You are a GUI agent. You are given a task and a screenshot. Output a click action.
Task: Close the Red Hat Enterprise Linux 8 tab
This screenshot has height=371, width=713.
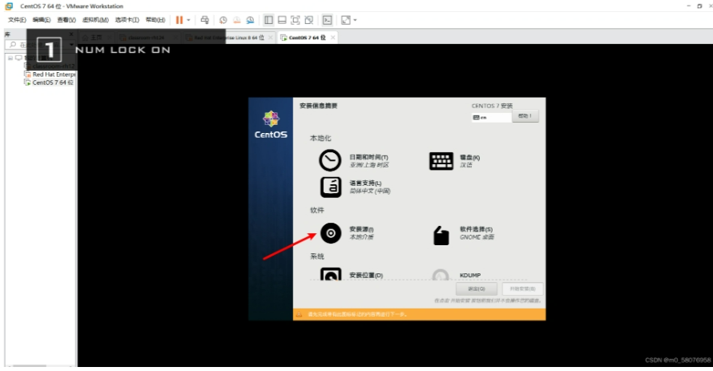[x=271, y=38]
